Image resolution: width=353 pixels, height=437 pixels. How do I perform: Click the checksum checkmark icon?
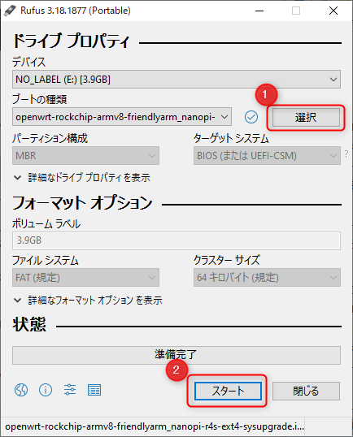(251, 117)
